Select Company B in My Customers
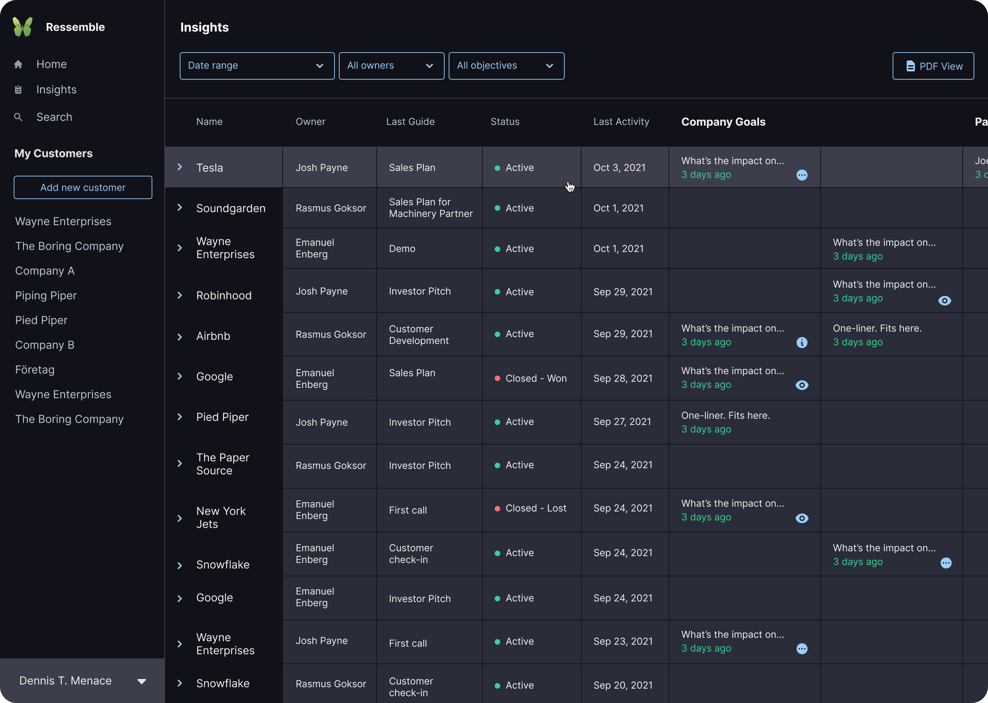This screenshot has height=703, width=988. pos(45,345)
